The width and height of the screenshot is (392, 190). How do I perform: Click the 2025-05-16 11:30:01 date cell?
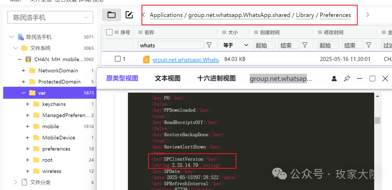coord(345,59)
